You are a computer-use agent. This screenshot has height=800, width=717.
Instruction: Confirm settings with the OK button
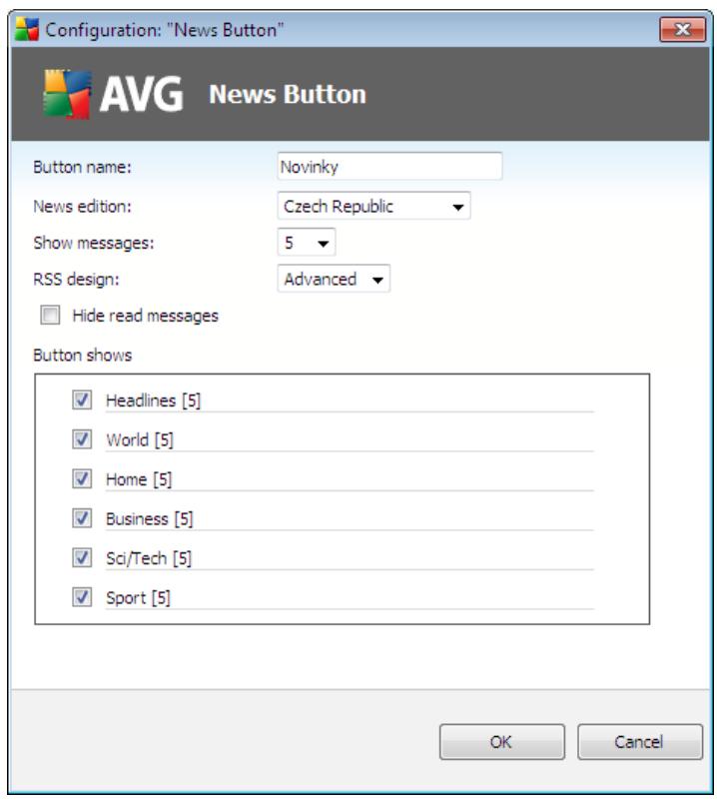[501, 742]
